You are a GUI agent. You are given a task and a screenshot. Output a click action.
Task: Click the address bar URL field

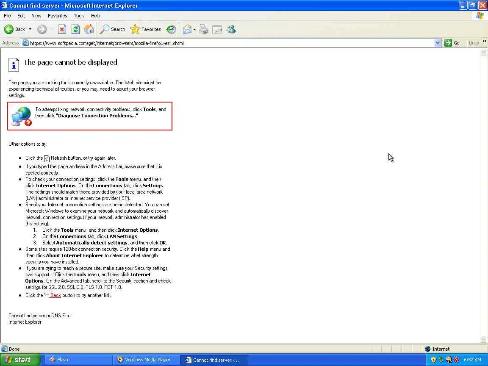pyautogui.click(x=232, y=43)
